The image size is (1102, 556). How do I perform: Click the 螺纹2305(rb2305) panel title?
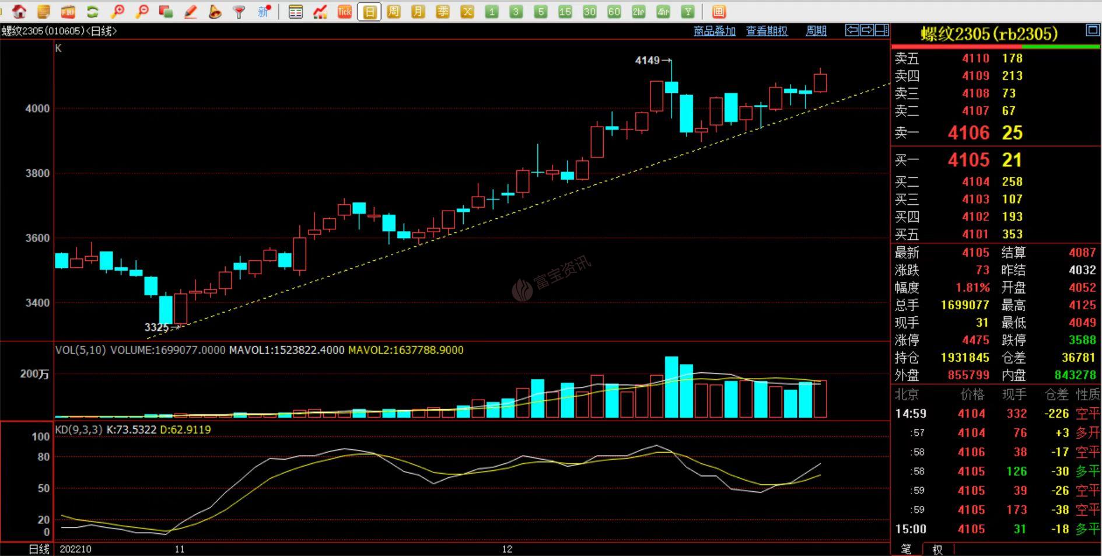989,34
